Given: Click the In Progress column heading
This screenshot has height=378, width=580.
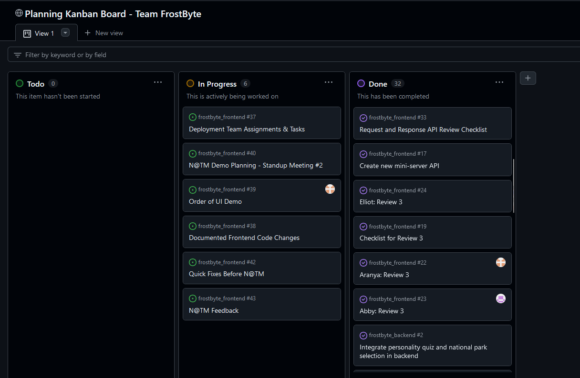Looking at the screenshot, I should pyautogui.click(x=217, y=84).
